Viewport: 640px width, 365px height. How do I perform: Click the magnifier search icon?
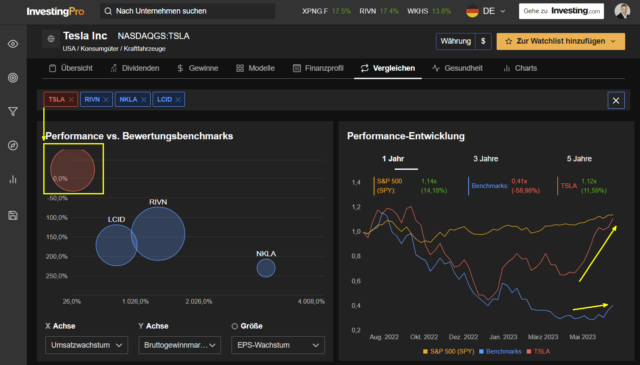point(108,11)
